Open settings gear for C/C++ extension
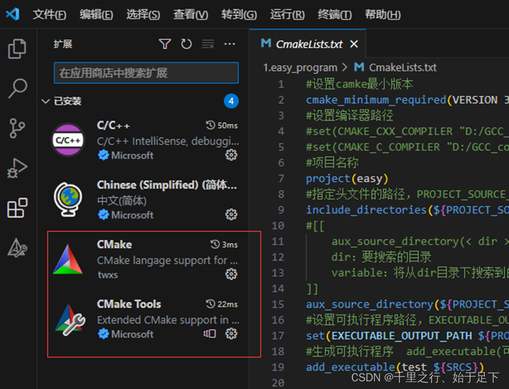The height and width of the screenshot is (389, 509). [x=231, y=155]
